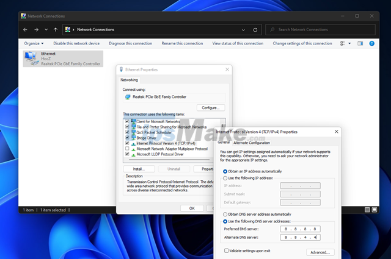391x259 pixels.
Task: Select Use the following DNS server addresses
Action: point(225,221)
